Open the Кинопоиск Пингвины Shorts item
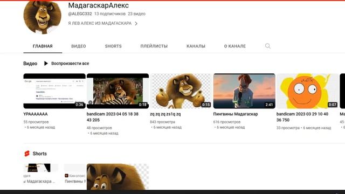Image resolution: width=345 pixels, height=194 pixels. pyautogui.click(x=75, y=174)
